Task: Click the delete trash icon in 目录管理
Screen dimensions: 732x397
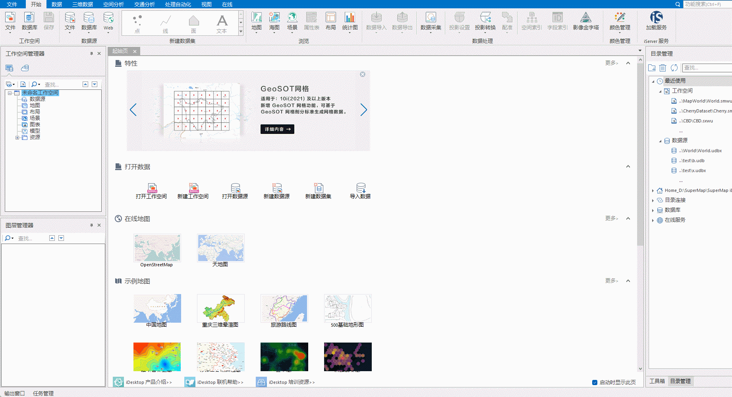Action: click(x=663, y=68)
